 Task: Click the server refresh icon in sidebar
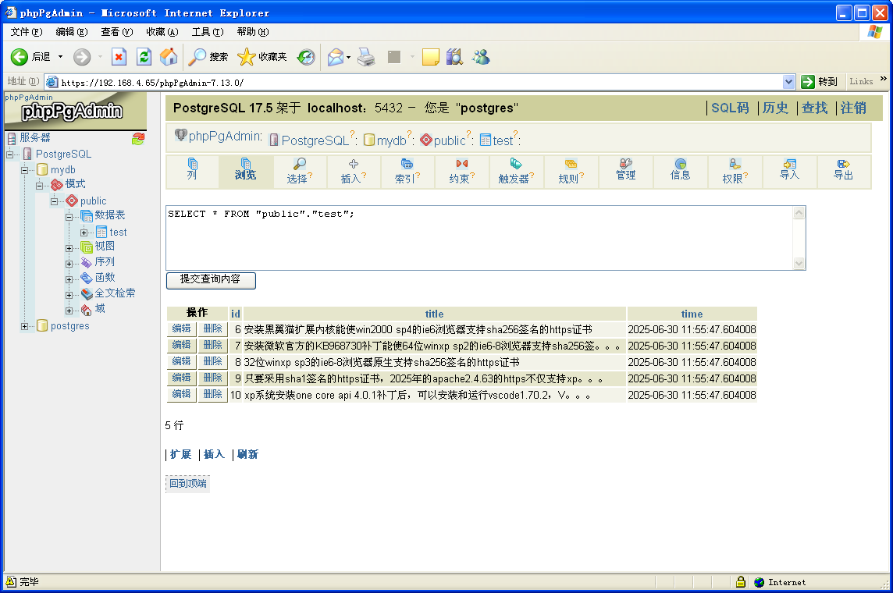[x=138, y=138]
